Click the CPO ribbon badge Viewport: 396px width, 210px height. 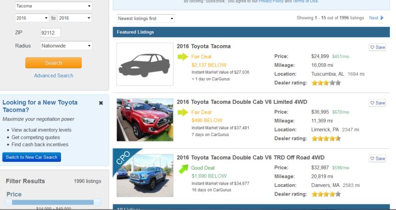point(124,158)
